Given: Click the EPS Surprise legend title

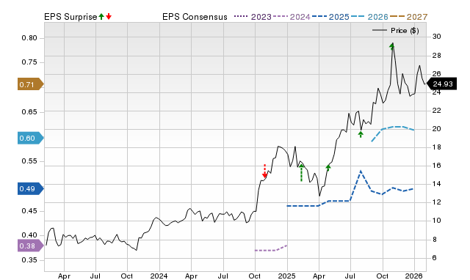Looking at the screenshot, I should click(x=70, y=17).
